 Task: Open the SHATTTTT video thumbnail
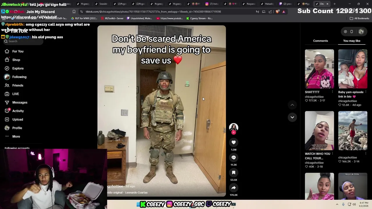pos(319,69)
